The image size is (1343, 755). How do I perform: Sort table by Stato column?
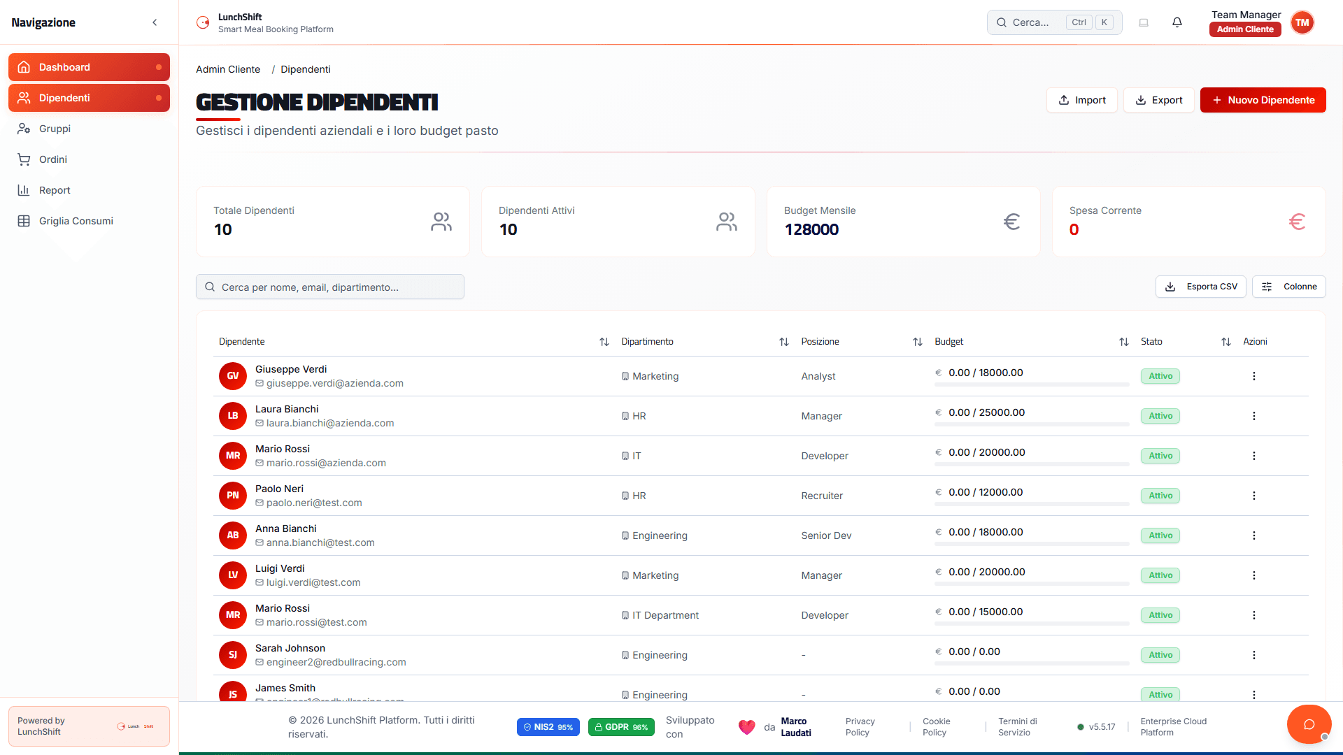(x=1225, y=342)
